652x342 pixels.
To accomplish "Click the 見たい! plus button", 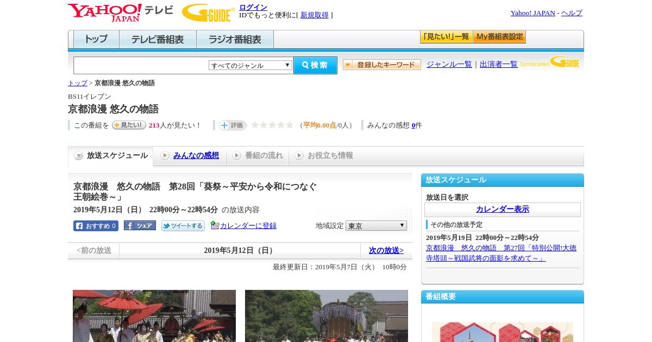I will (129, 125).
